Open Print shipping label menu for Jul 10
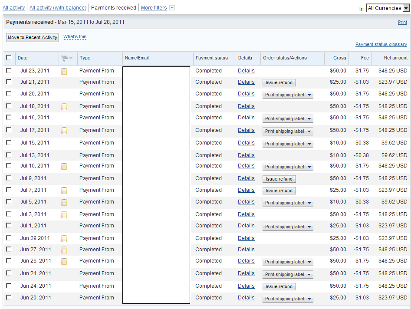 pos(288,167)
